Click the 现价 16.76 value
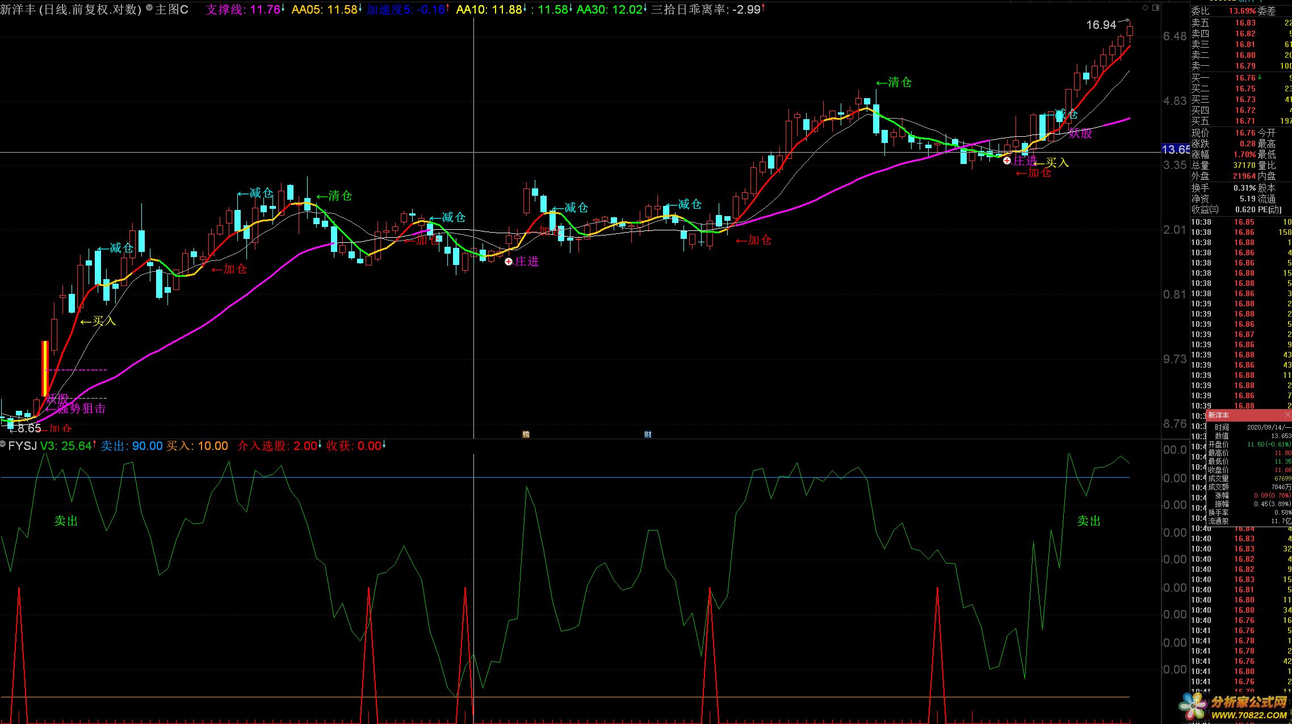 (x=1245, y=133)
